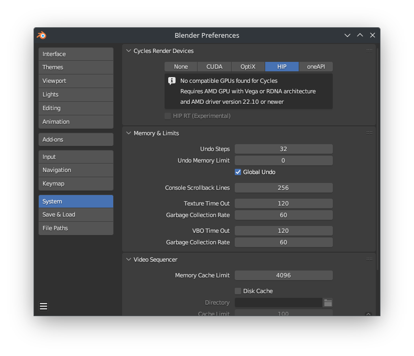Collapse the Memory & Limits section

pyautogui.click(x=128, y=133)
